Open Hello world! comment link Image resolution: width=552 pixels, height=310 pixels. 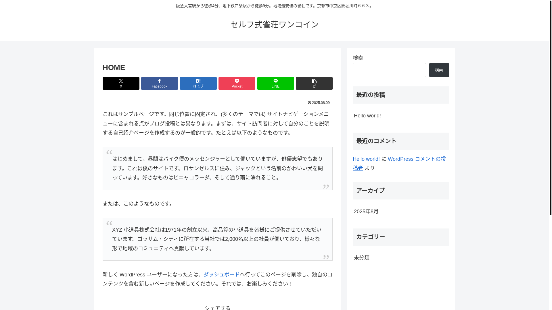click(x=366, y=159)
